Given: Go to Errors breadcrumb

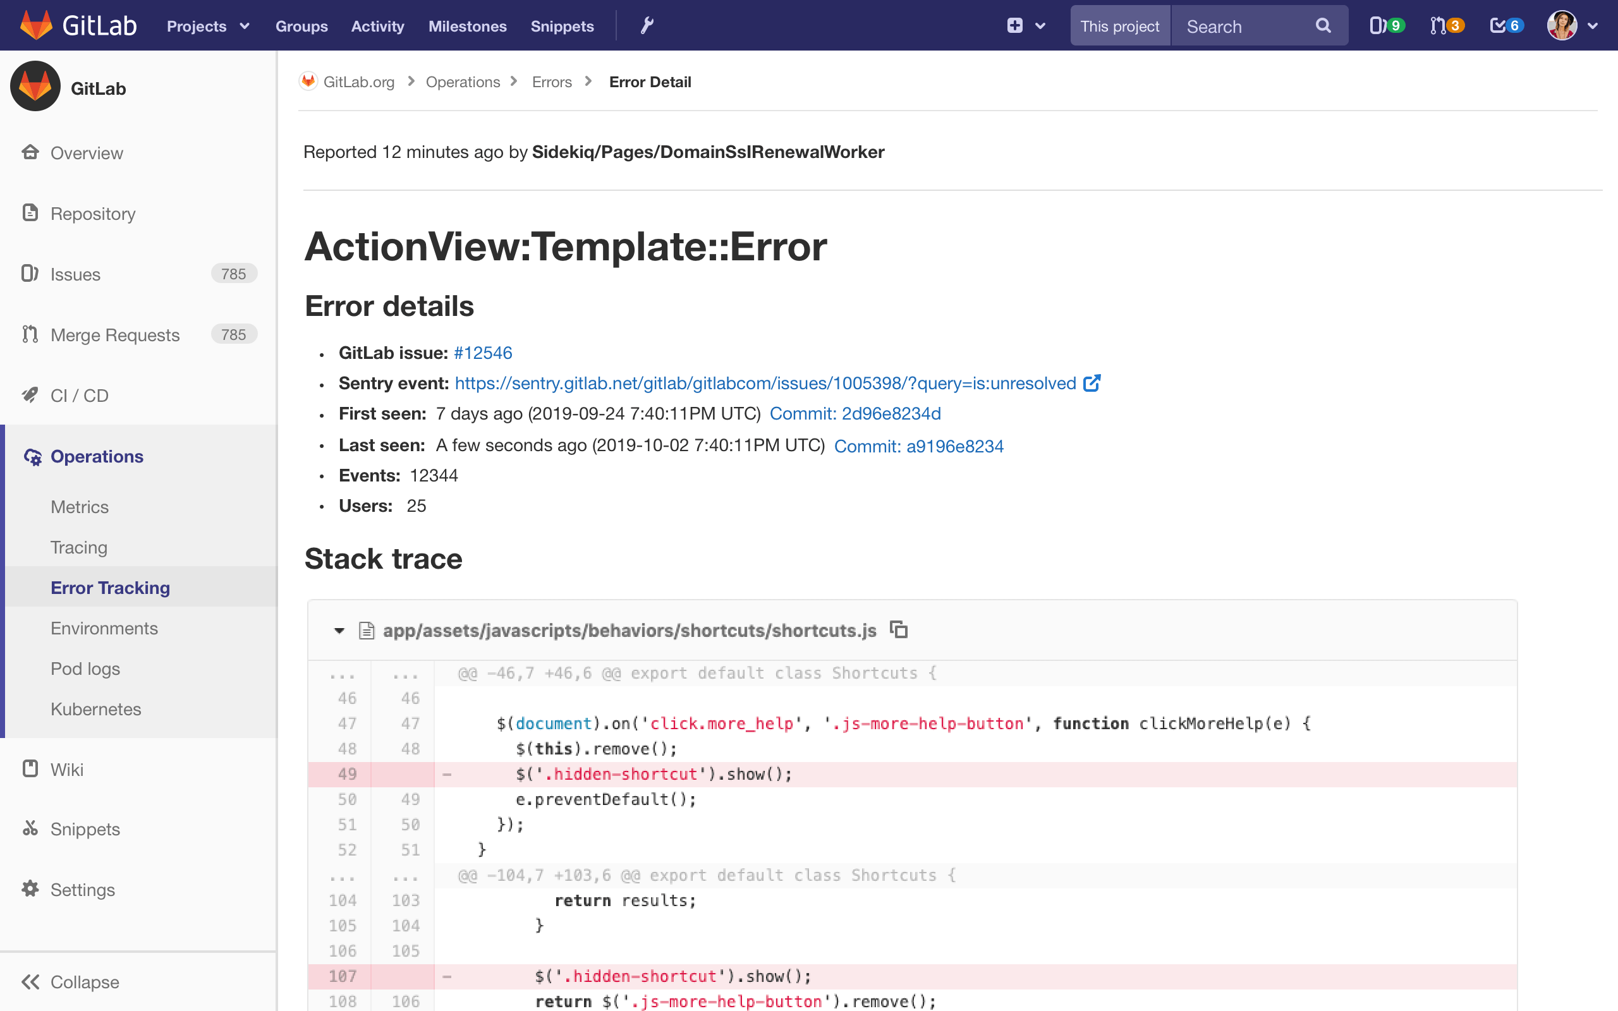Looking at the screenshot, I should click(x=552, y=82).
